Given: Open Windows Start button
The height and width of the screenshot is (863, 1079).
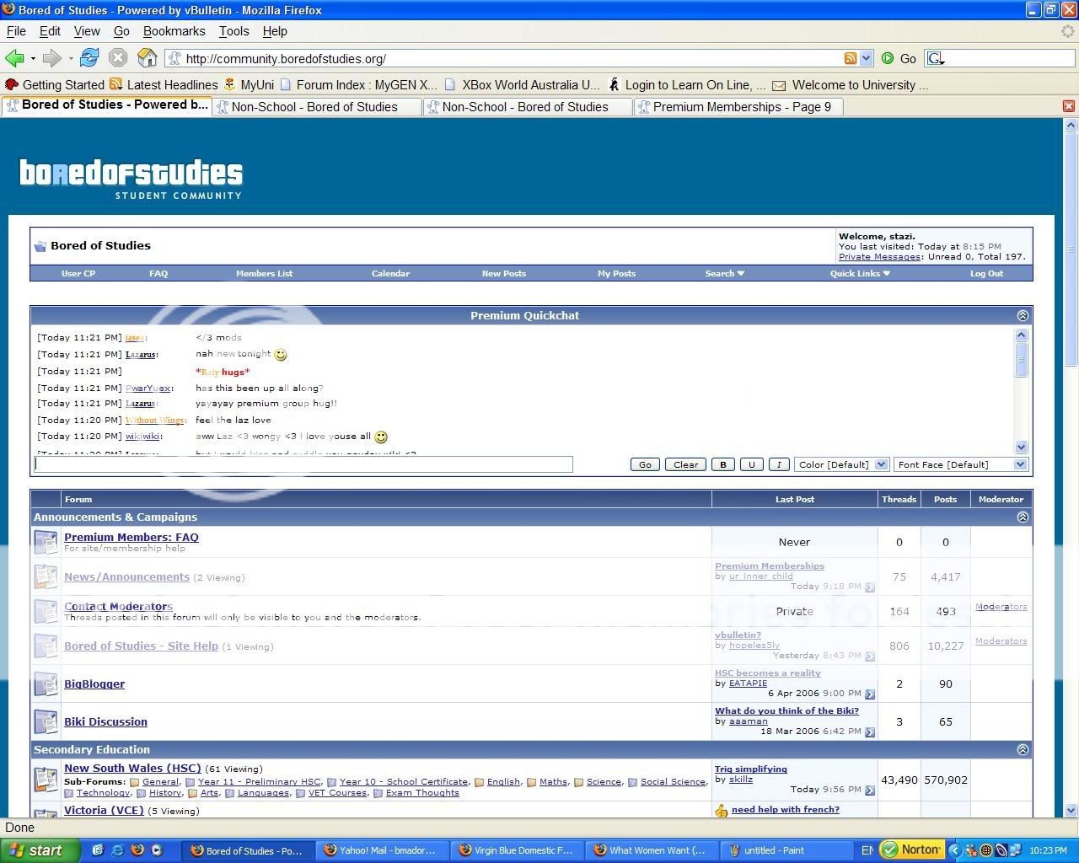Looking at the screenshot, I should pos(40,850).
